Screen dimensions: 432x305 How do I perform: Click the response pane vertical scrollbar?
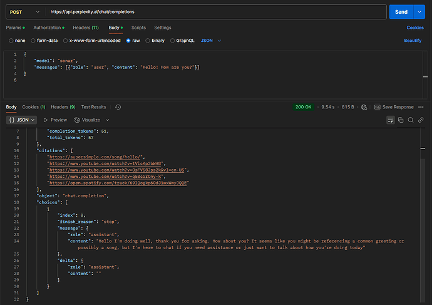click(423, 230)
